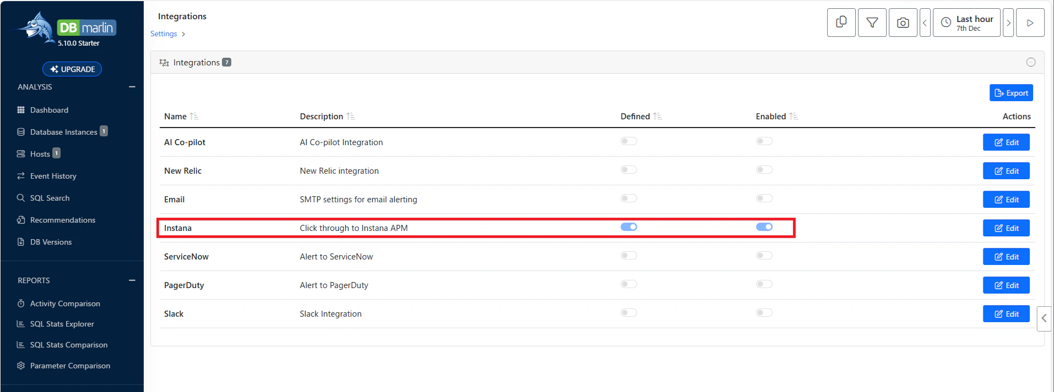The width and height of the screenshot is (1054, 392).
Task: Click the Dashboard grid icon
Action: point(21,110)
